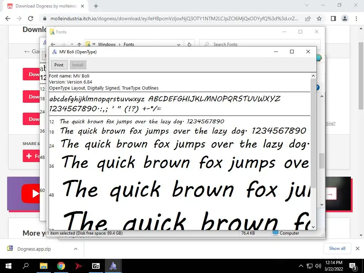Click the Computer label in Fonts status bar
The image size is (364, 273).
[289, 233]
